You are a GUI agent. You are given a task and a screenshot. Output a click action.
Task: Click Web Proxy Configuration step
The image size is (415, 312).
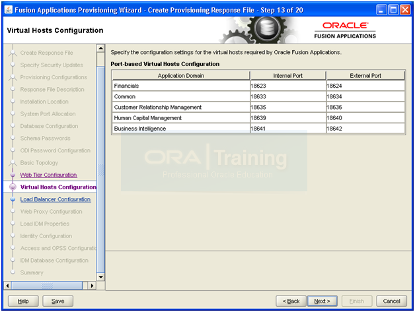[51, 212]
